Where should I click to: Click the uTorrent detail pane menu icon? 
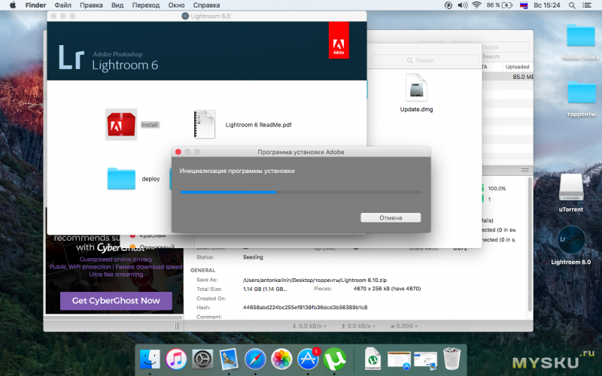(524, 171)
